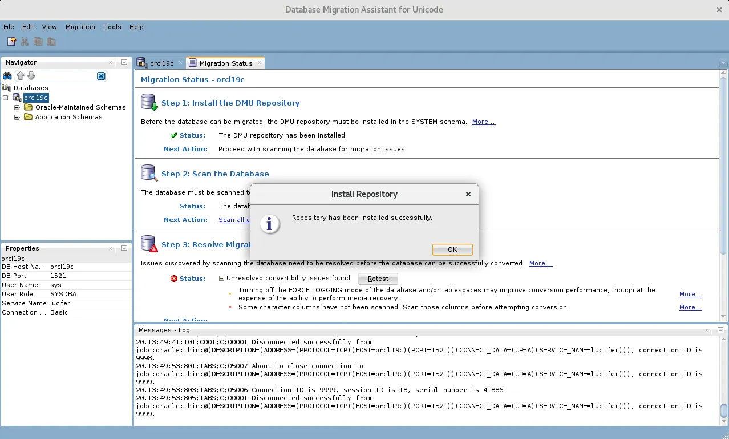Click the clear filter icon in Navigator search
Image resolution: width=729 pixels, height=439 pixels.
click(x=101, y=75)
